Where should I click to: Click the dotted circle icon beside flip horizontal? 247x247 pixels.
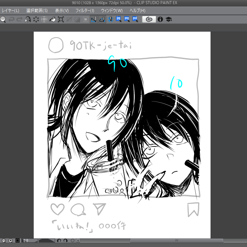36,20
